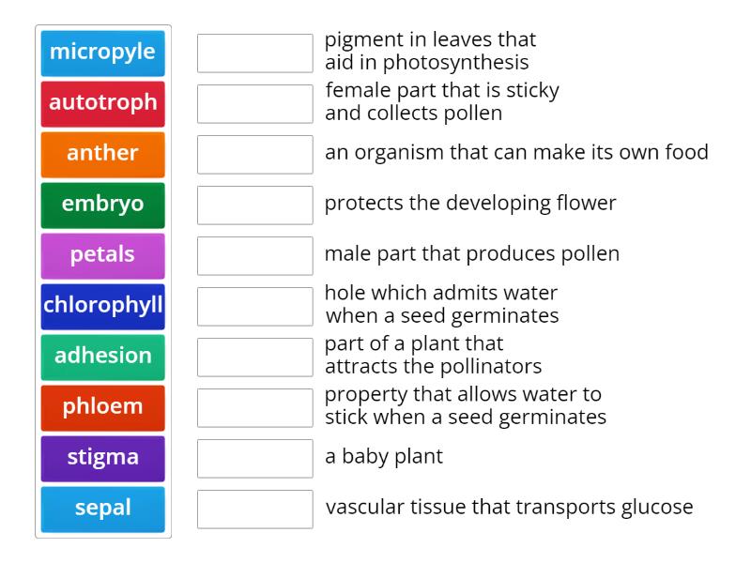The height and width of the screenshot is (563, 751).
Task: Click the answer box for the seed germination hole
Action: 254,306
